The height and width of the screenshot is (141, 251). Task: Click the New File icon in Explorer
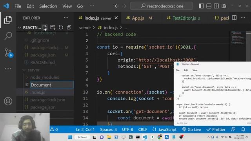coord(45,27)
